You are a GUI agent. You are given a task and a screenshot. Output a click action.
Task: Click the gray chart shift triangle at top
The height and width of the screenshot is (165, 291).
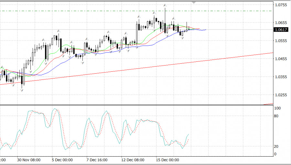pyautogui.click(x=194, y=2)
